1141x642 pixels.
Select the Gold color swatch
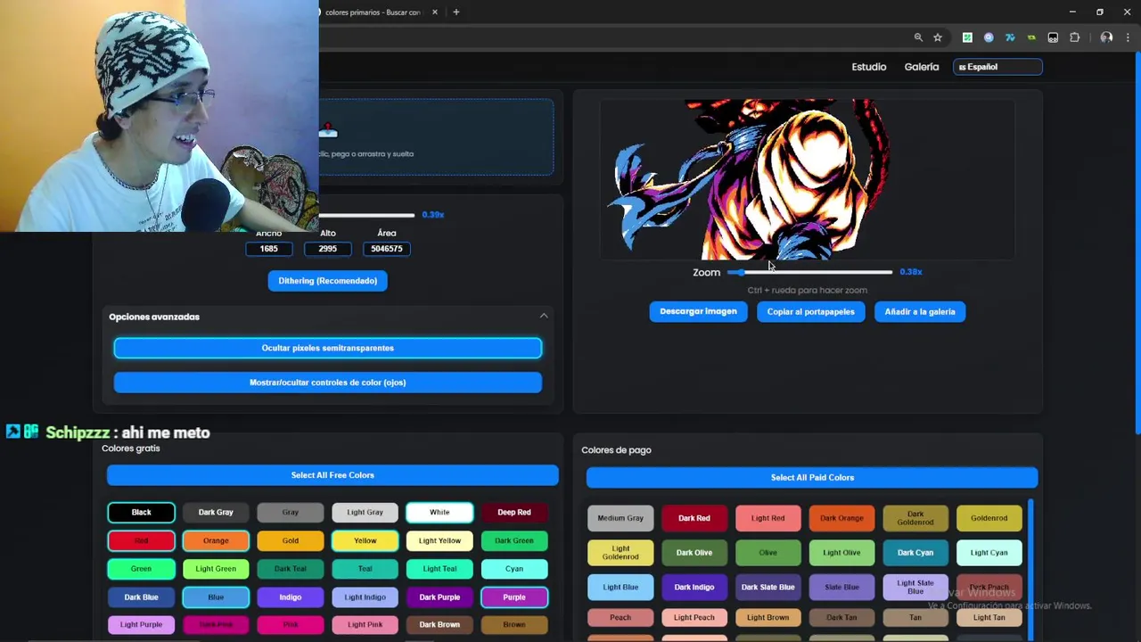coord(291,540)
